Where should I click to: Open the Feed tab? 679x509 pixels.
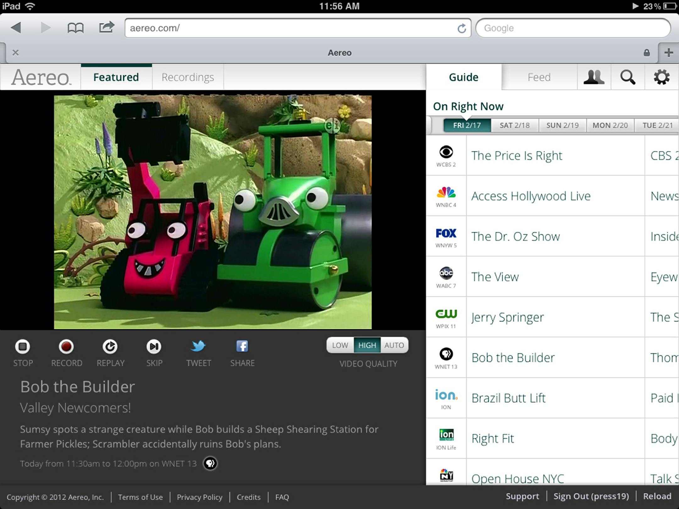pos(539,77)
